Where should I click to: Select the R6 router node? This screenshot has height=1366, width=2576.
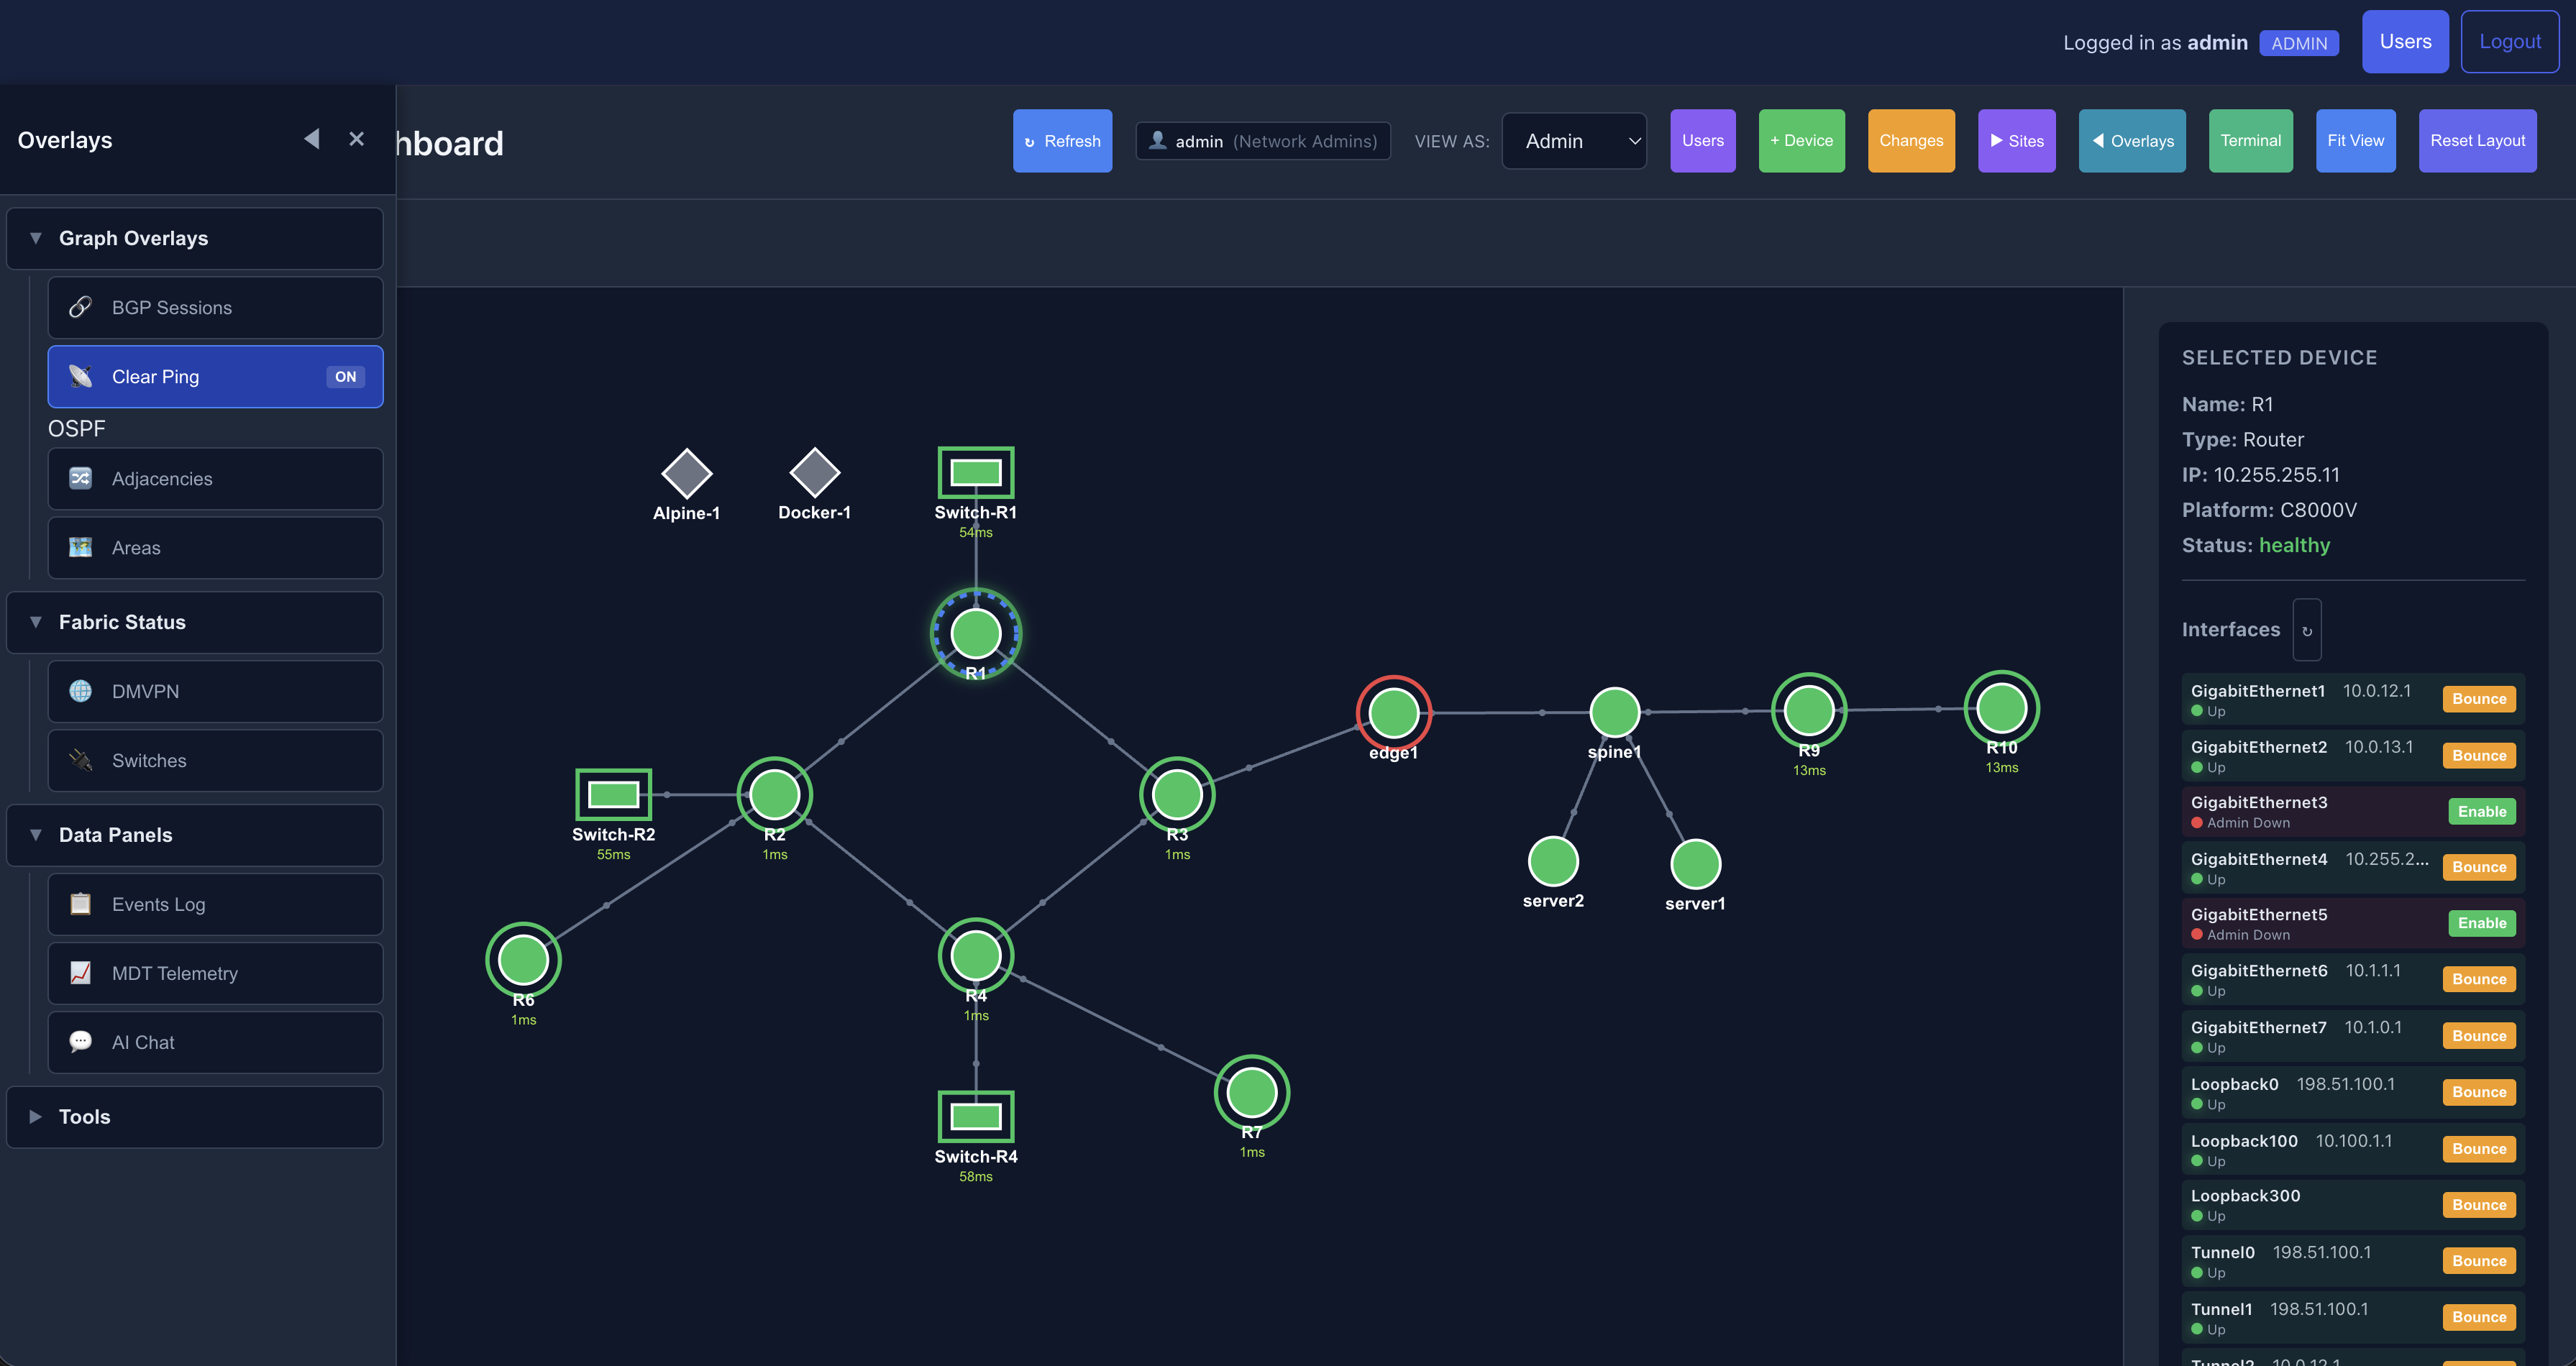[x=523, y=959]
